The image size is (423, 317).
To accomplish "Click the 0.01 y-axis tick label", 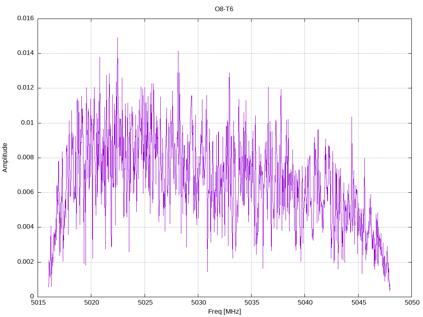I will click(28, 123).
